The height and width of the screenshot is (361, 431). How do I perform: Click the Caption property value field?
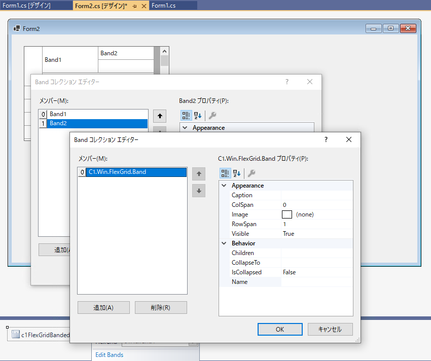click(x=316, y=195)
